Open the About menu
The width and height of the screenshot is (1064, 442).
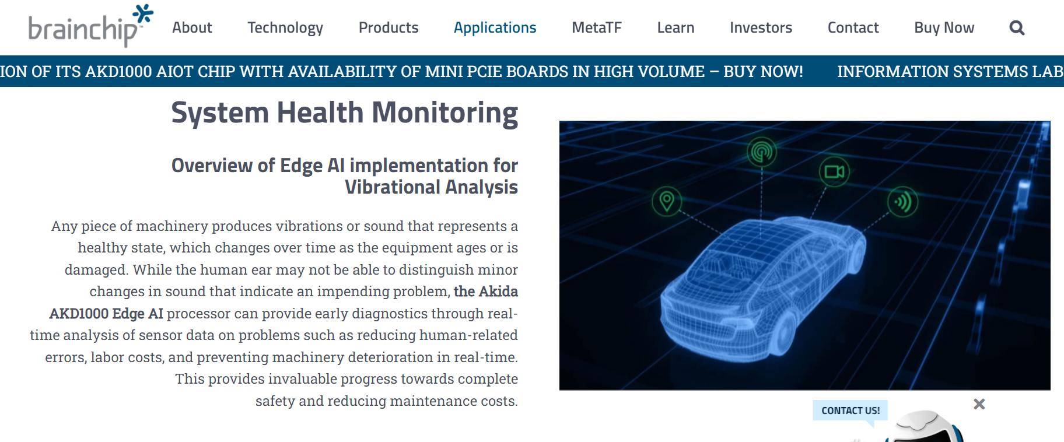[x=192, y=28]
